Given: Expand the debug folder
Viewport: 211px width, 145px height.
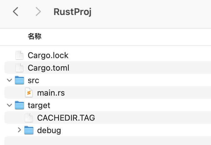Looking at the screenshot, I should pos(19,130).
